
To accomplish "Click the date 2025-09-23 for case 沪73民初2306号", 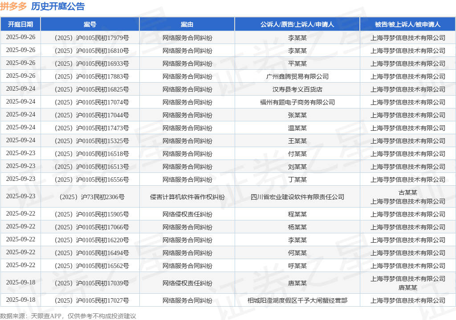I will pos(20,196).
